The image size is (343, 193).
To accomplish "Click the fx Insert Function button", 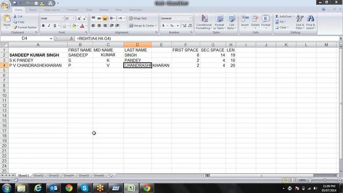I will 71,39.
